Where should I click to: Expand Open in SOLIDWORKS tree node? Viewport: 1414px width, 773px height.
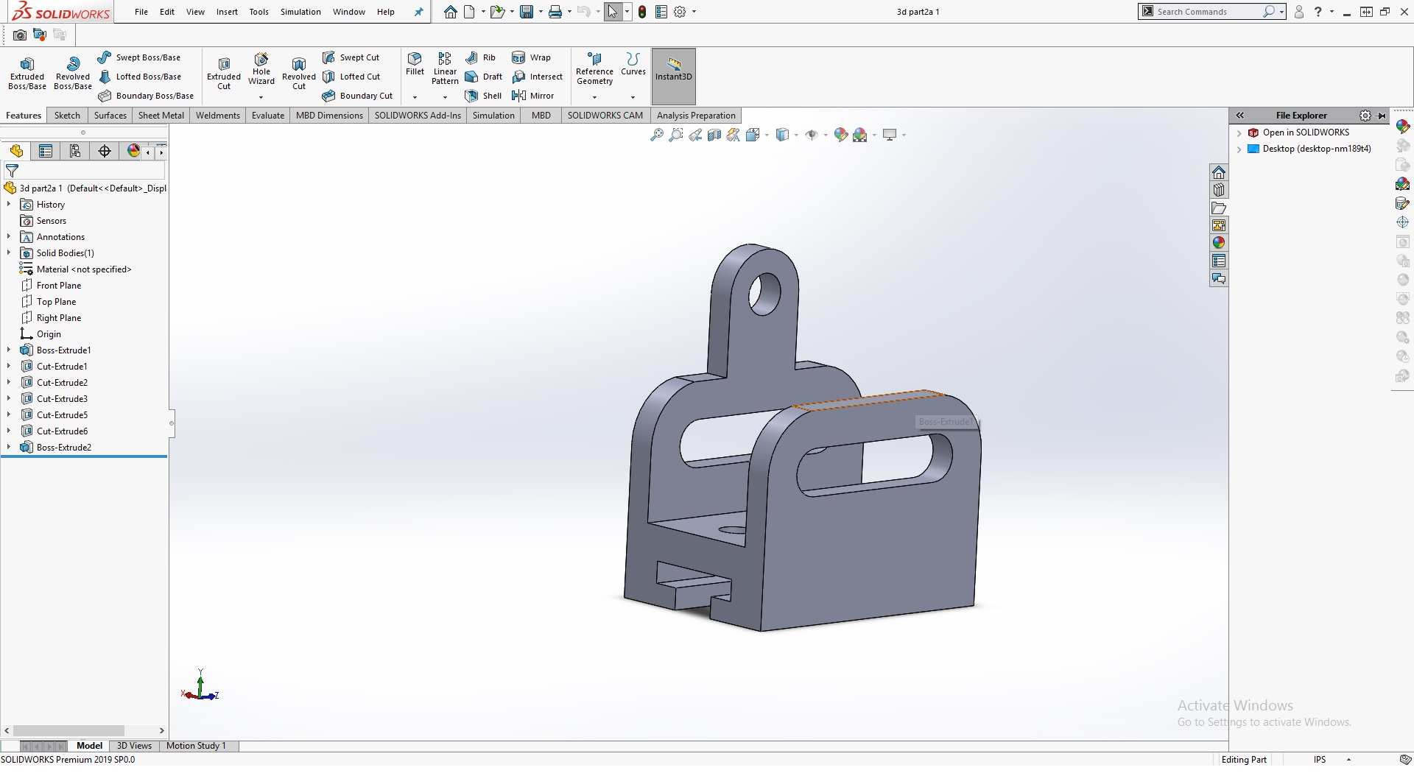point(1239,133)
